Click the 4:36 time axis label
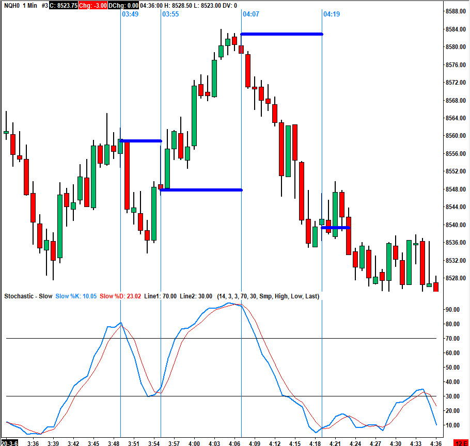 tap(436, 443)
